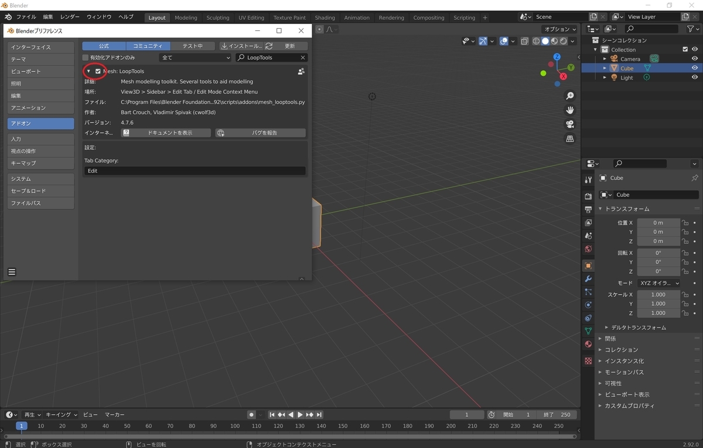Open the Scene properties tab
Viewport: 703px width, 448px height.
588,236
